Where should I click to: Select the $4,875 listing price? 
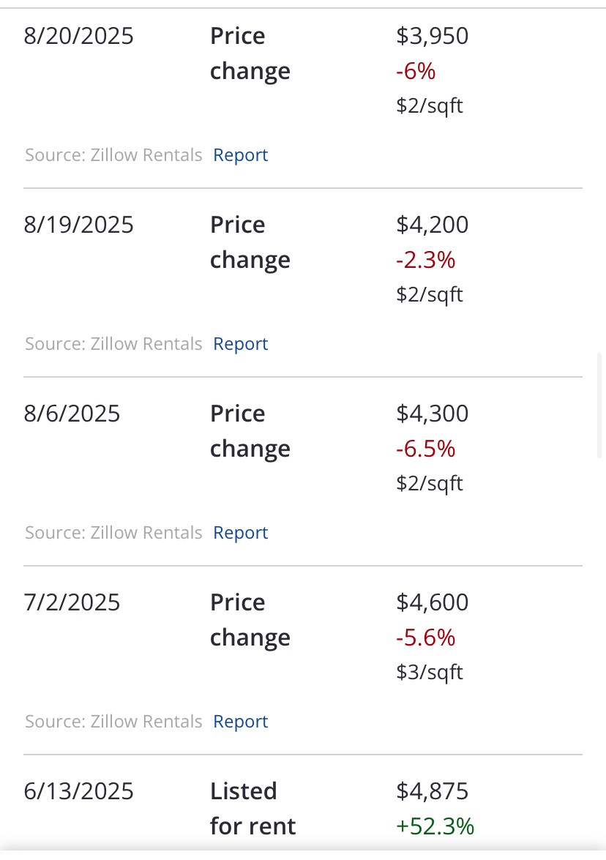point(432,791)
